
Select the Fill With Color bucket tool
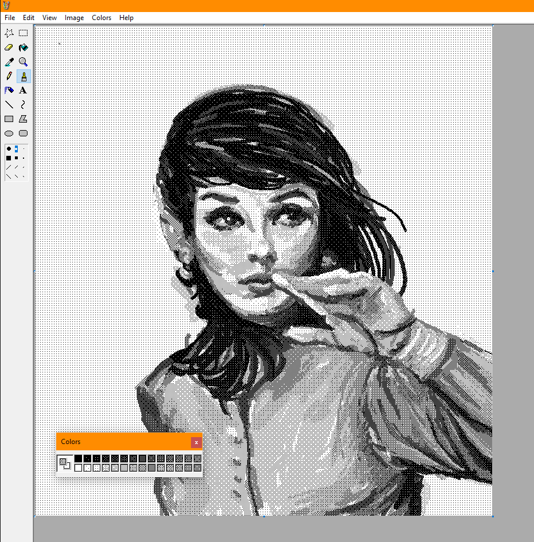23,48
